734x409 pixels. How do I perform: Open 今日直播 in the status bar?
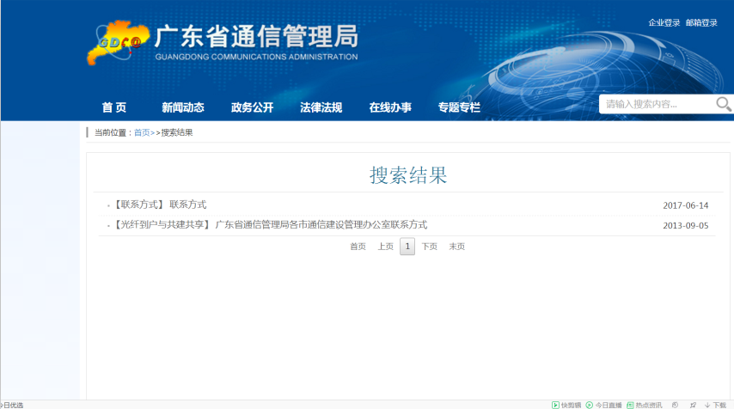point(603,405)
